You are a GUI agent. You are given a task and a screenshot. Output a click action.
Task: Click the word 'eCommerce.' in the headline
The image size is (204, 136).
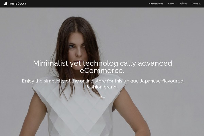(102, 71)
